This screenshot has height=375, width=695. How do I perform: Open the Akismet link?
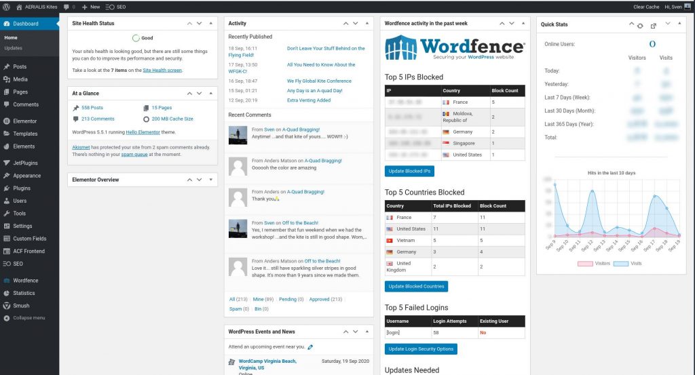pyautogui.click(x=81, y=147)
